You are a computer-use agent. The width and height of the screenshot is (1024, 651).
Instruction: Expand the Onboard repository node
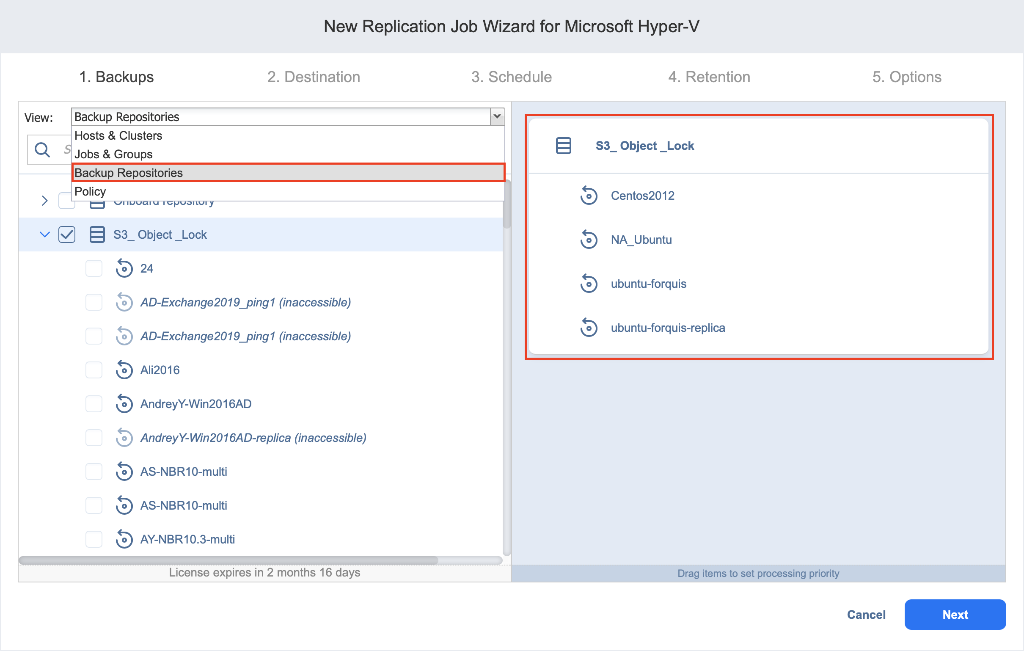(x=45, y=201)
